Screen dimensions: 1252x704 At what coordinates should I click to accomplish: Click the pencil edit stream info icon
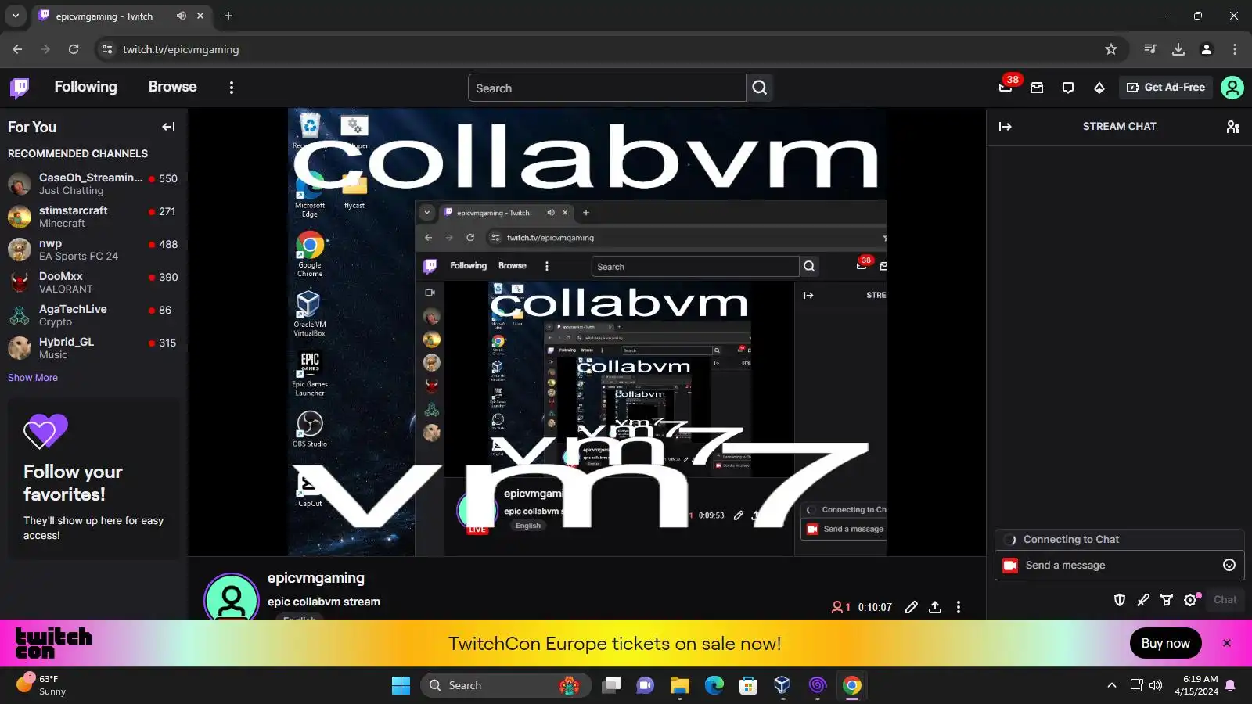[x=912, y=607]
